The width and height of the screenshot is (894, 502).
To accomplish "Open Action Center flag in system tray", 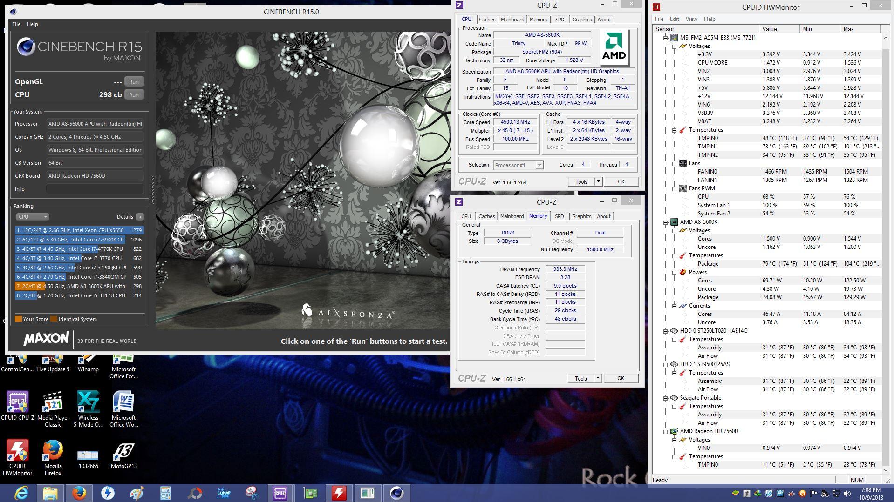I will tap(814, 493).
